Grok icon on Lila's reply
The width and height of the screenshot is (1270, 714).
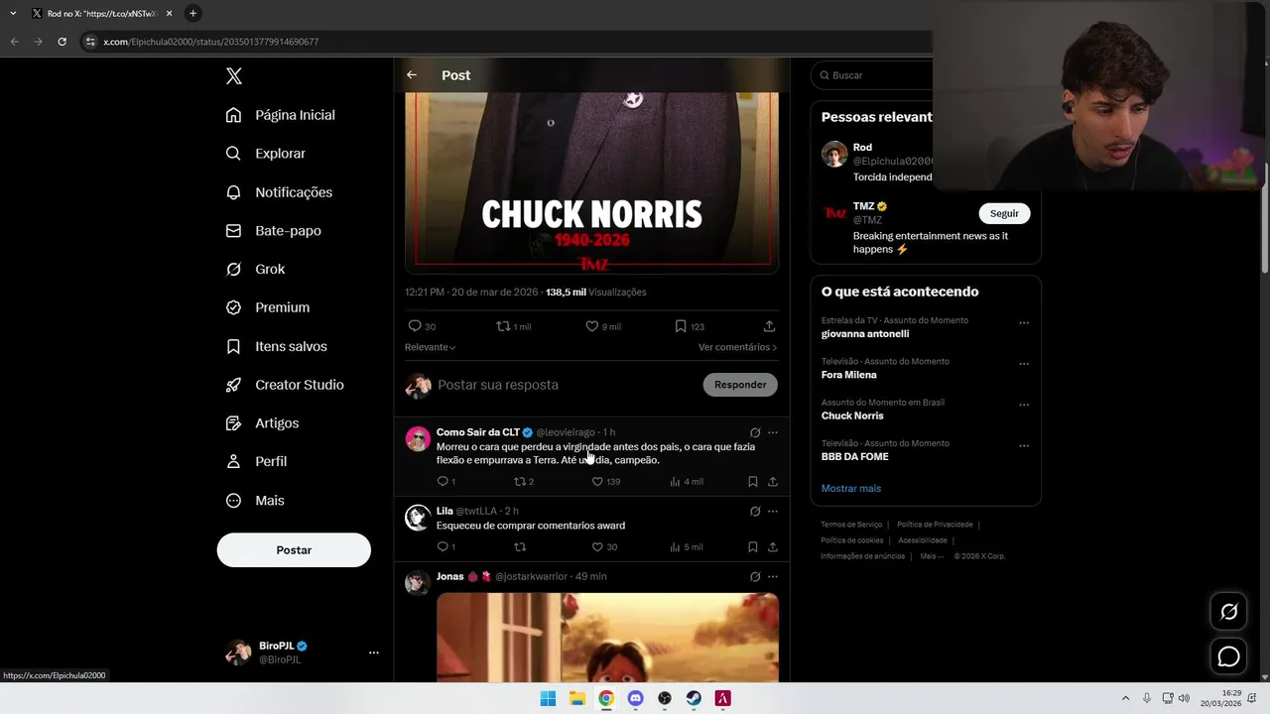pos(755,512)
